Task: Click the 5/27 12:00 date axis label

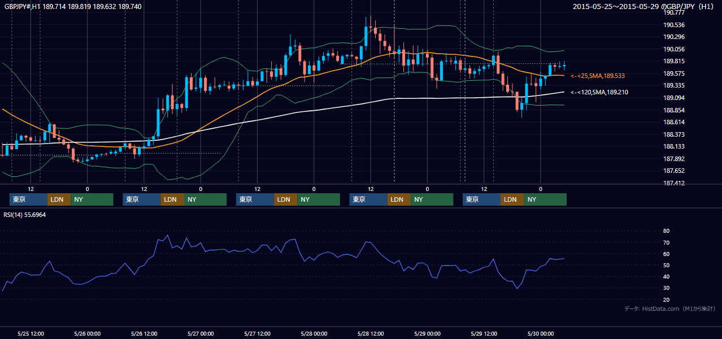Action: 258,334
